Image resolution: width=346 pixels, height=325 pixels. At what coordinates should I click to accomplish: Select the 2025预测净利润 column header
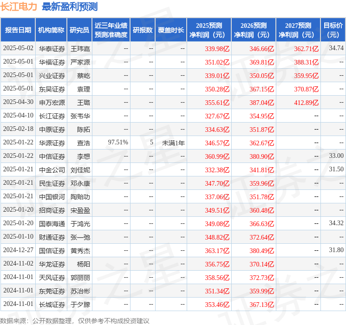tap(209, 30)
